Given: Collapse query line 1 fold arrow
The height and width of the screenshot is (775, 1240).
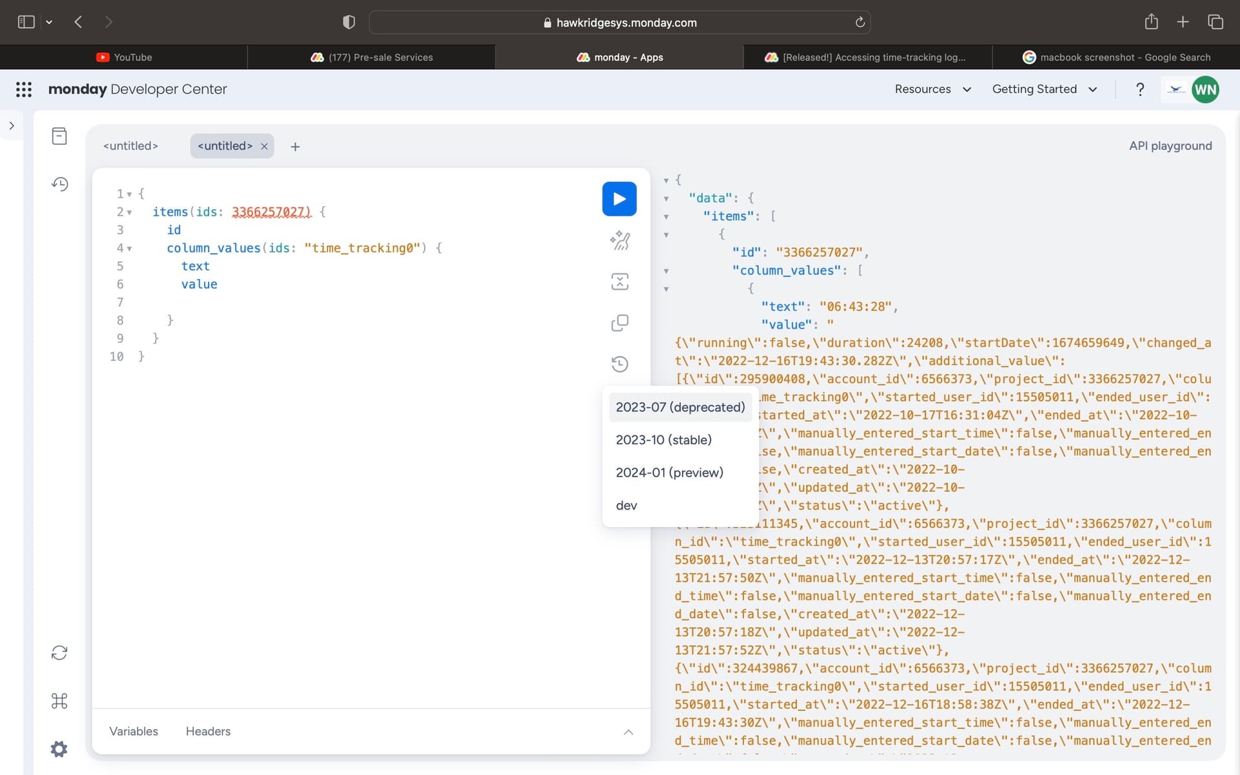Looking at the screenshot, I should [129, 194].
